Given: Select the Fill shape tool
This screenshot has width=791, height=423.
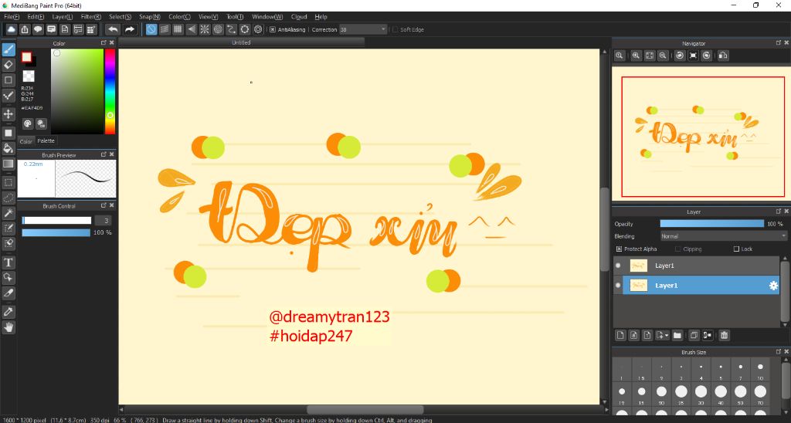Looking at the screenshot, I should [x=8, y=133].
